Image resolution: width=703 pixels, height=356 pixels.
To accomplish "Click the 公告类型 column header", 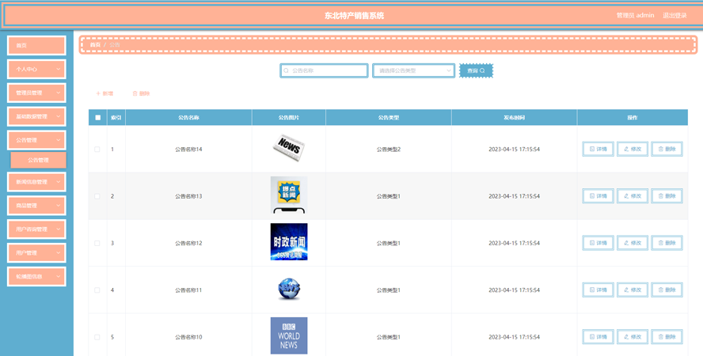I will (x=388, y=118).
